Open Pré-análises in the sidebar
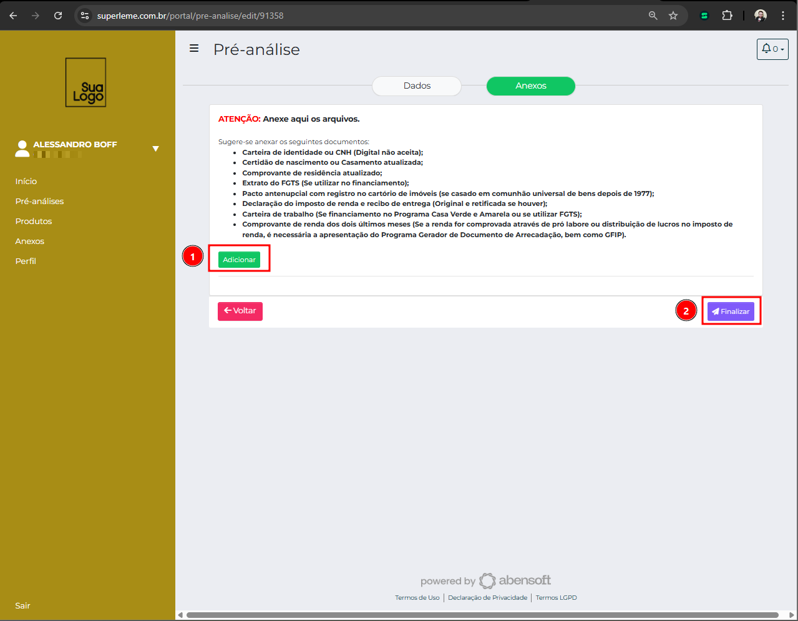798x621 pixels. tap(39, 201)
